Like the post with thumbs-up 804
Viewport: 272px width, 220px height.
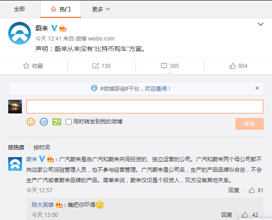(232, 66)
